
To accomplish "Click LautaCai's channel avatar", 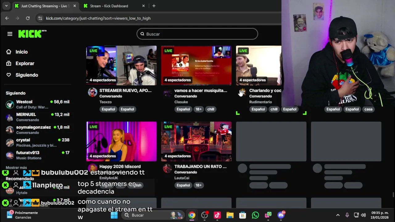I will point(168,168).
